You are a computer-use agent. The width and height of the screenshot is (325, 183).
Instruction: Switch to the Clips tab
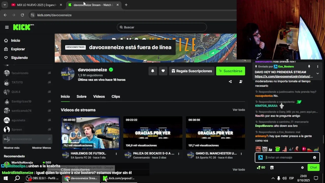pos(116,97)
